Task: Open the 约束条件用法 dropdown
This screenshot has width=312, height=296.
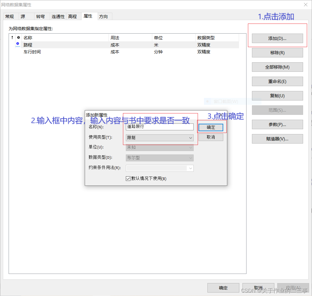Action: pyautogui.click(x=159, y=168)
